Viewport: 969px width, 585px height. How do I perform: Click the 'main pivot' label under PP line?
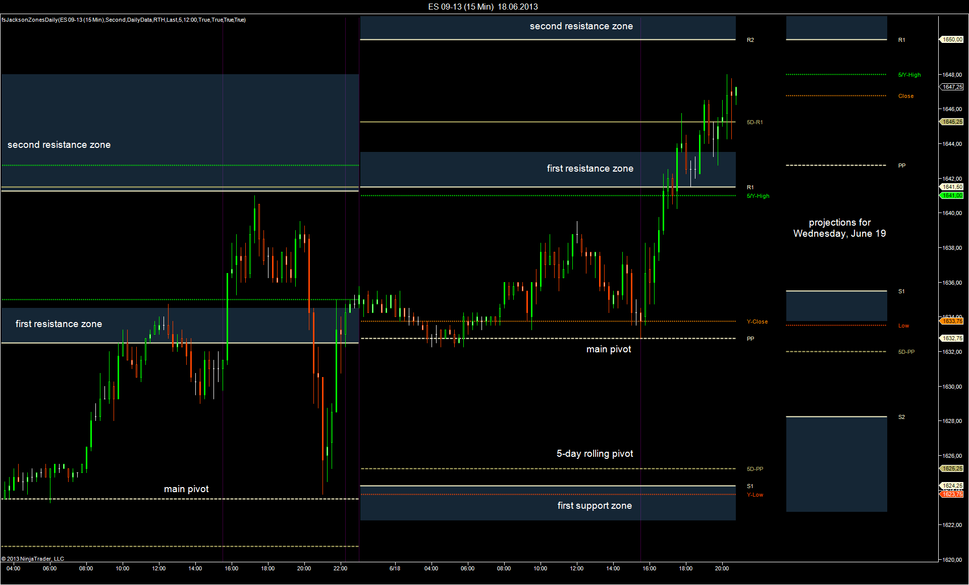[x=608, y=349]
